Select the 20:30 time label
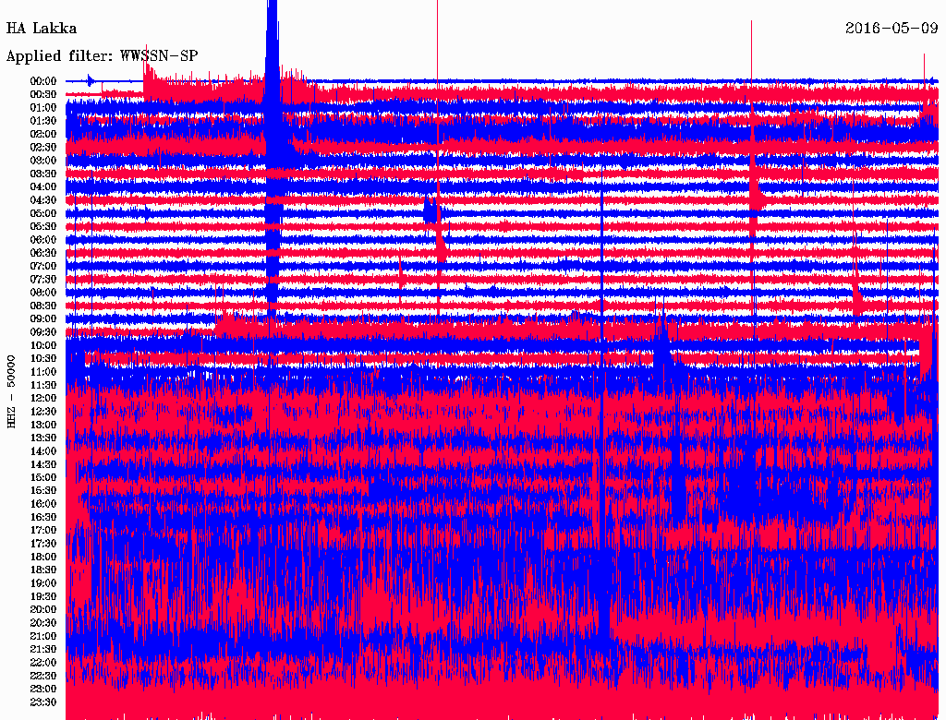Screen dimensions: 946x720 point(43,623)
